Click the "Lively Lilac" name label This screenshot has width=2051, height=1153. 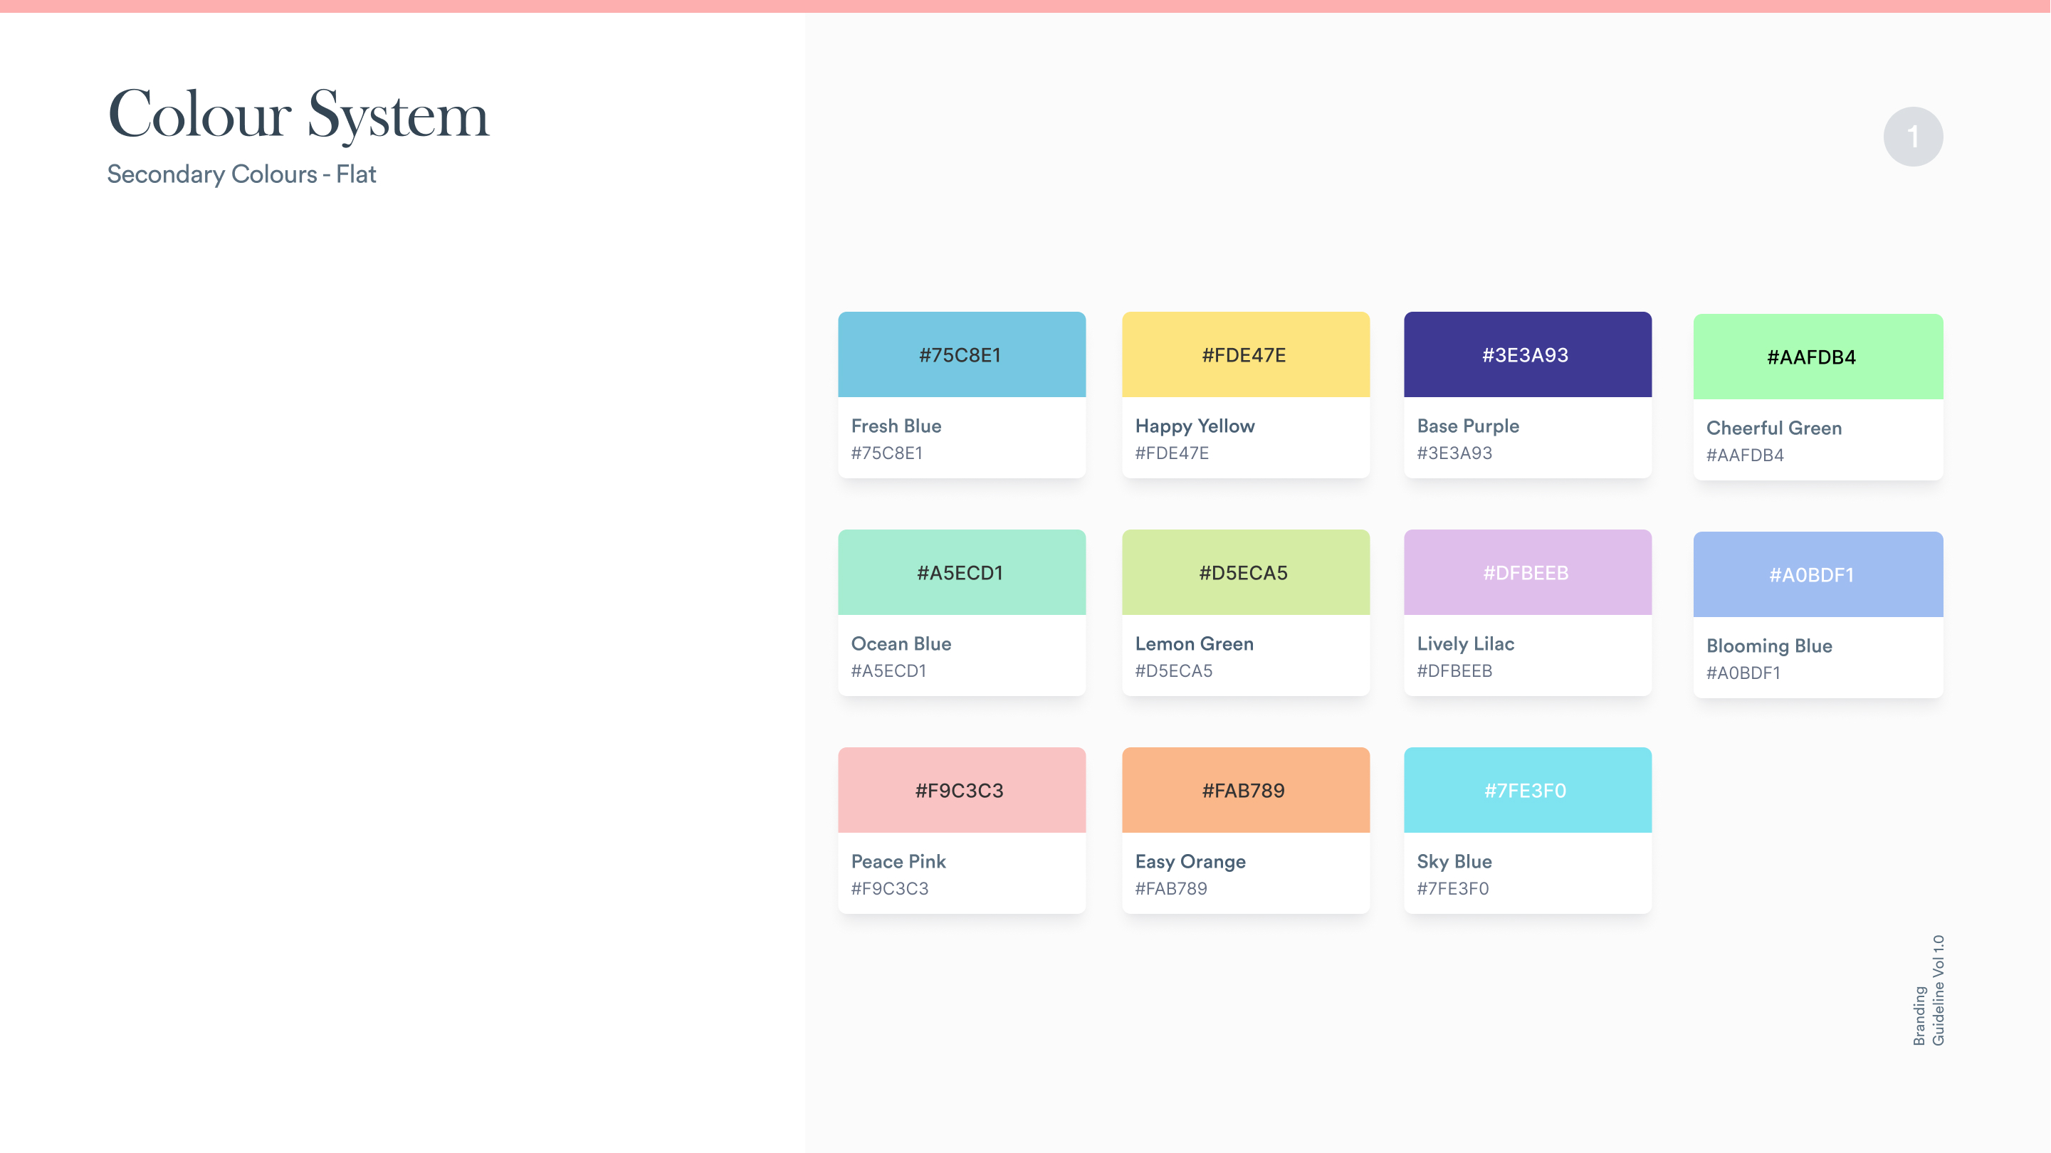pyautogui.click(x=1466, y=644)
